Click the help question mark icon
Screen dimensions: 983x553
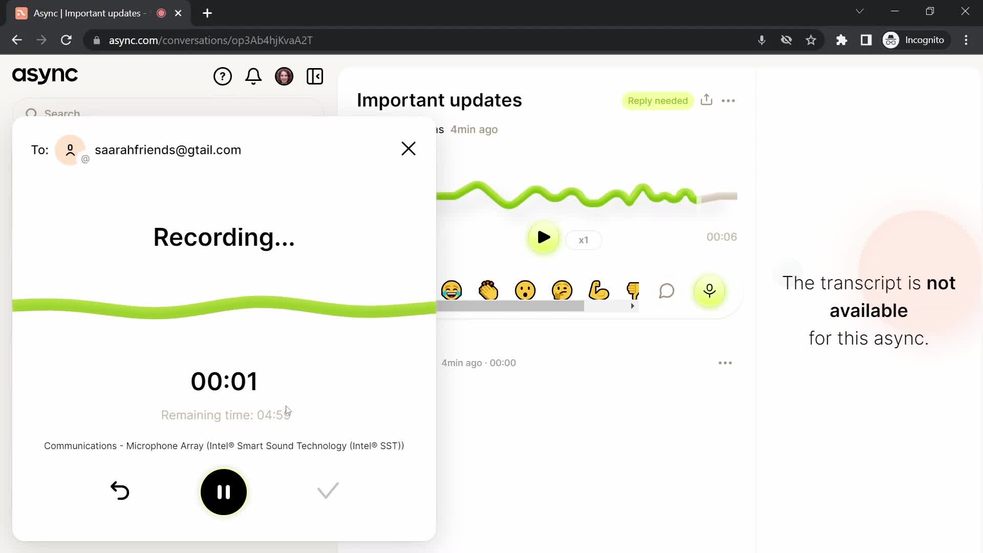pos(223,76)
